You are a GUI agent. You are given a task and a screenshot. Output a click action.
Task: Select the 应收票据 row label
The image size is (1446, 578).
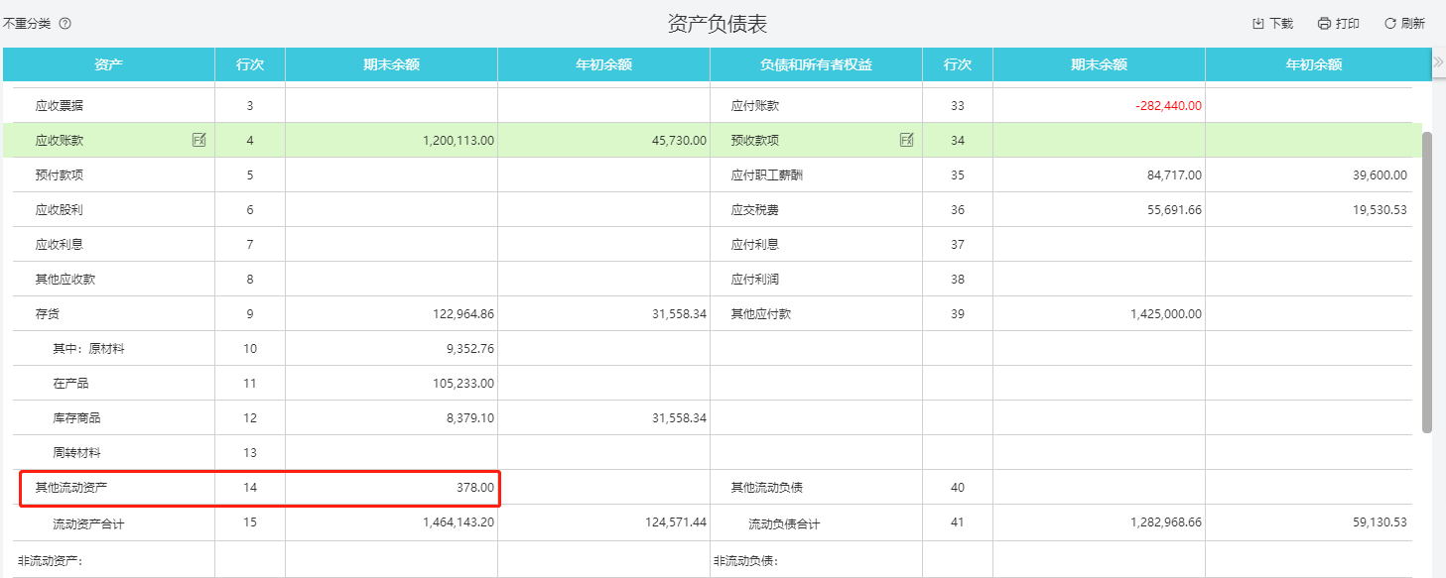[60, 105]
